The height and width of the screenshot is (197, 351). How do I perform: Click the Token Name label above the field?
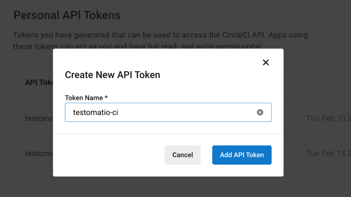tap(86, 98)
